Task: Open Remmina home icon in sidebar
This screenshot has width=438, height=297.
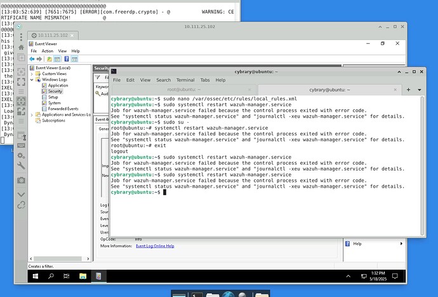Action: coord(21,47)
